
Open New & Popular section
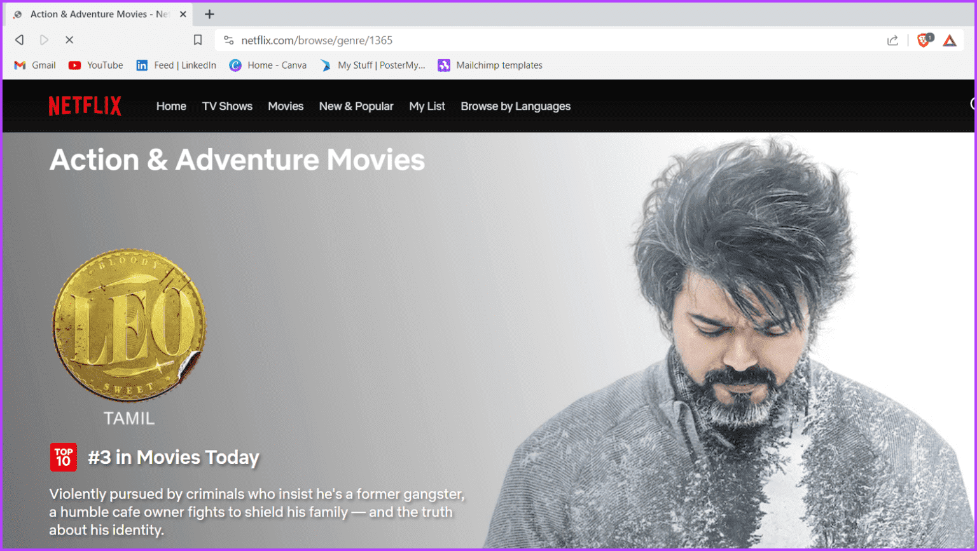pos(356,106)
